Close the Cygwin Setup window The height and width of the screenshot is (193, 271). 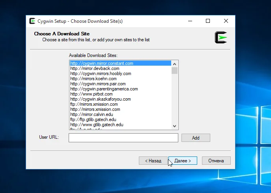coord(226,21)
